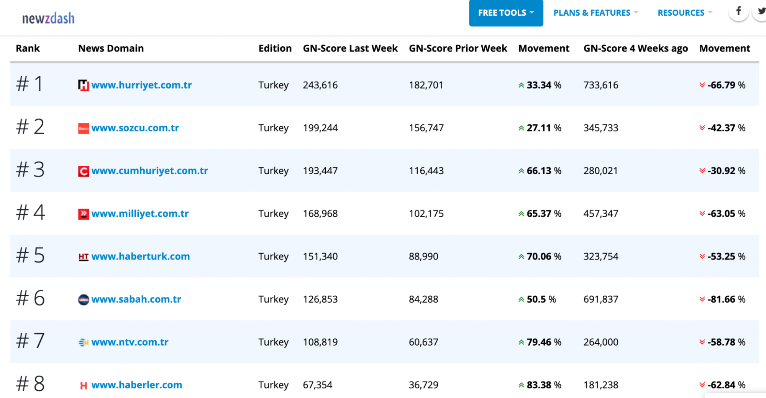Click green up arrow beside 79.46 %

click(x=521, y=343)
